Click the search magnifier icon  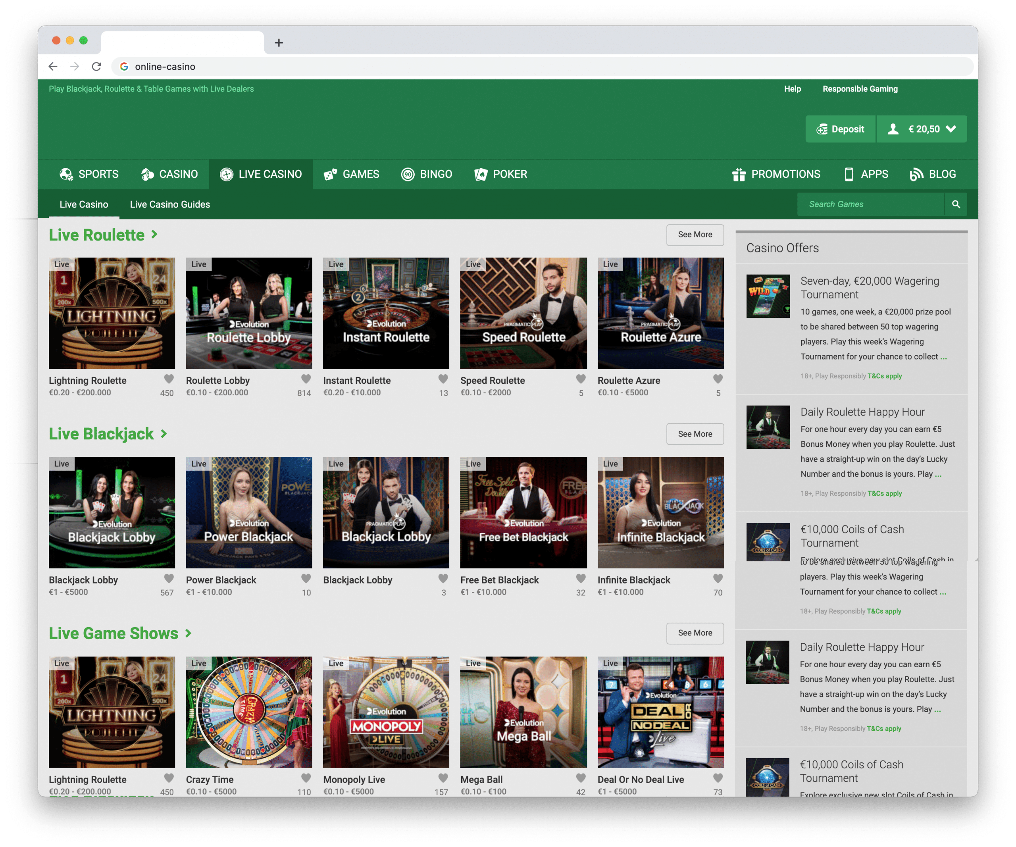[956, 204]
